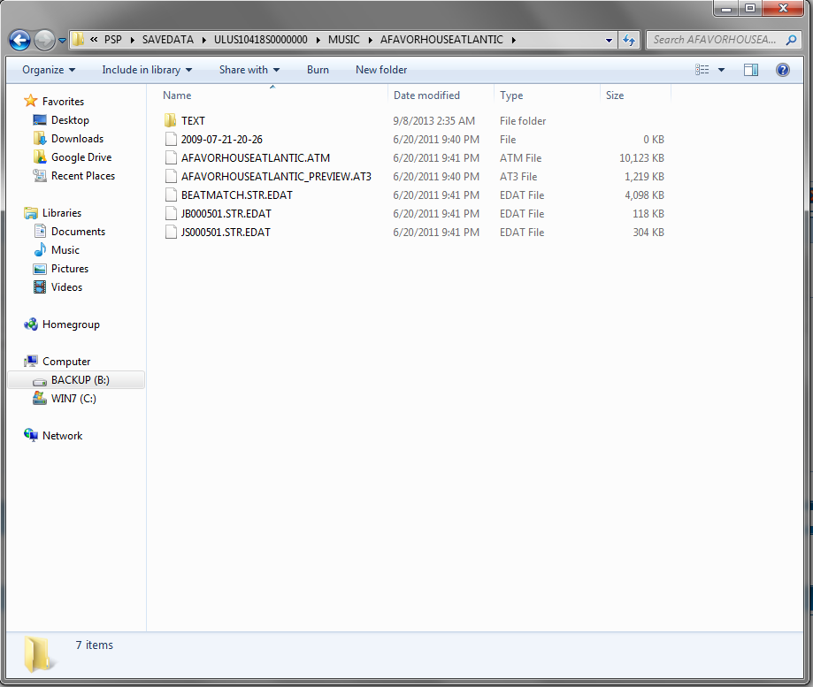The width and height of the screenshot is (813, 687).
Task: Open Help with the question mark
Action: tap(783, 70)
